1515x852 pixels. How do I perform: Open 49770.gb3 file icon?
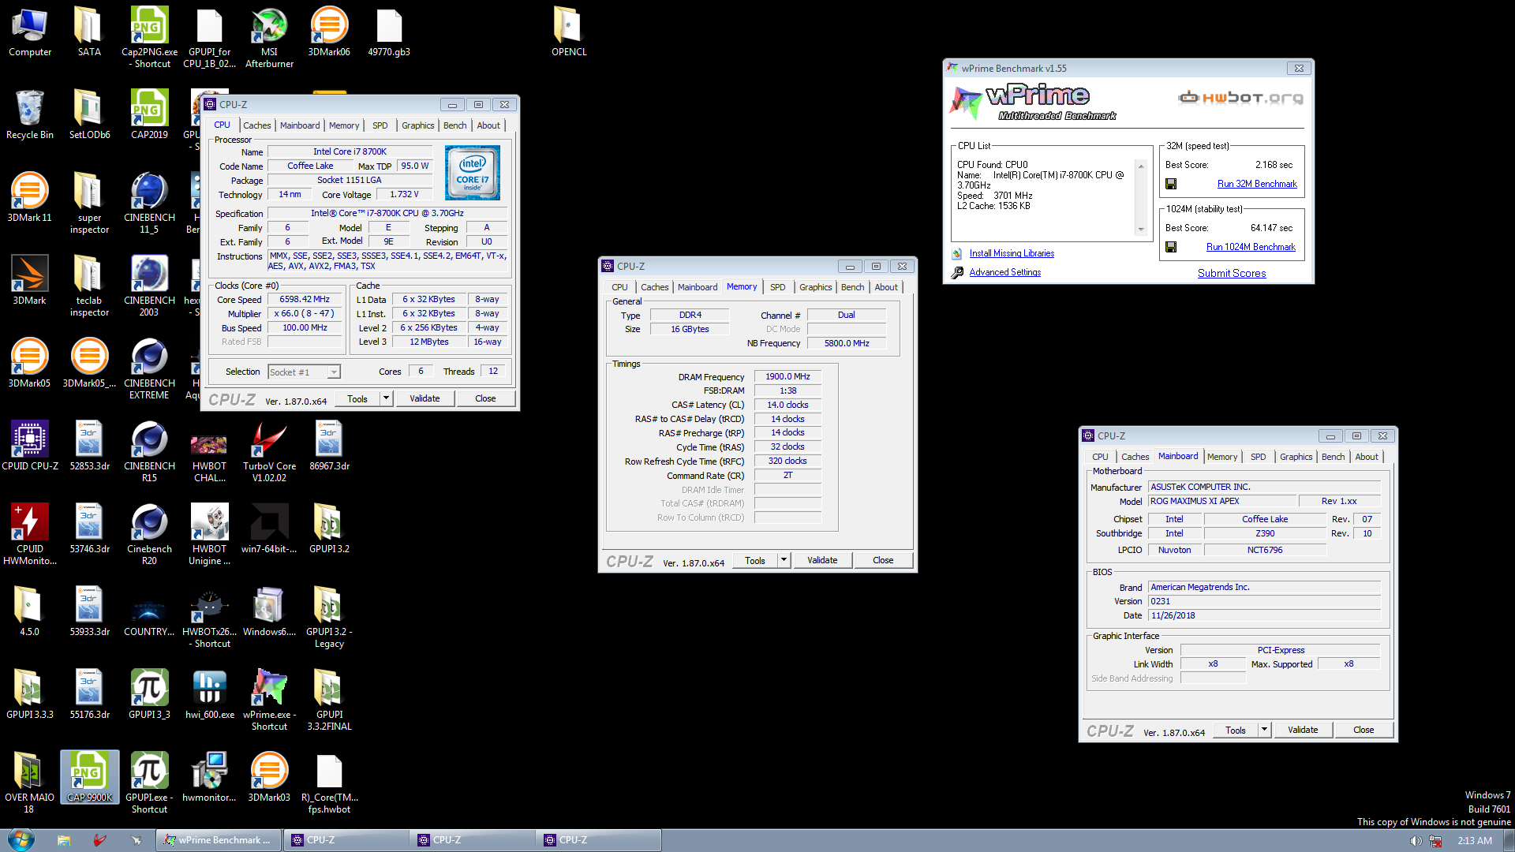389,32
